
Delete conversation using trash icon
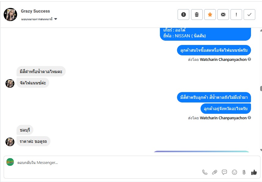(x=197, y=15)
